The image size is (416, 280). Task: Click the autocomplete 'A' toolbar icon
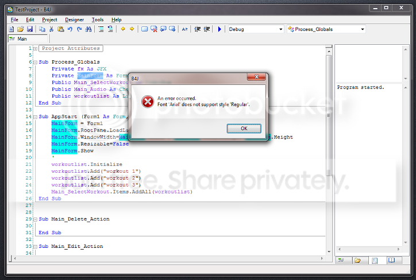[184, 29]
